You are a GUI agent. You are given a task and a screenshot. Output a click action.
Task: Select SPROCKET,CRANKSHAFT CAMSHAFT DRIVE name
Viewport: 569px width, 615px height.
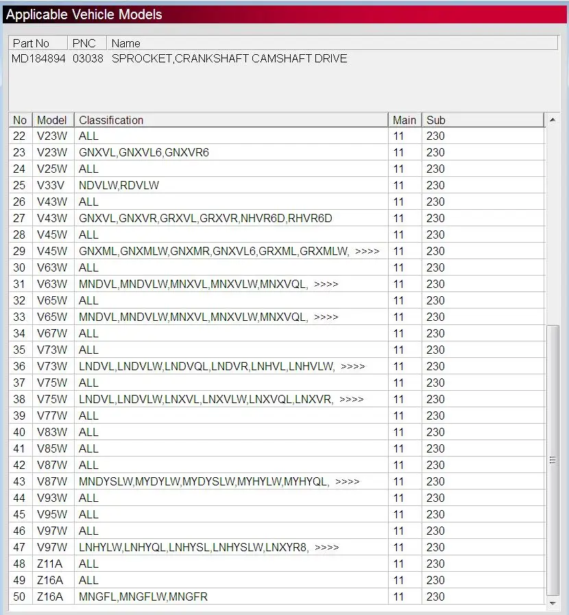tap(230, 58)
